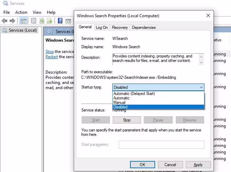The height and width of the screenshot is (172, 231).
Task: Click the path to executable text
Action: click(x=129, y=78)
